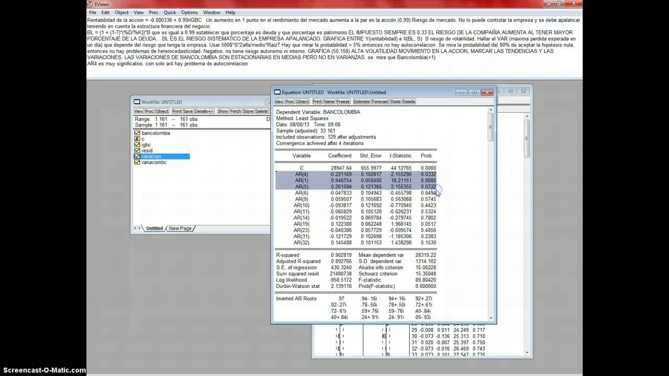
Task: Click the Equation window vertical scrollbar thumb
Action: 491,127
